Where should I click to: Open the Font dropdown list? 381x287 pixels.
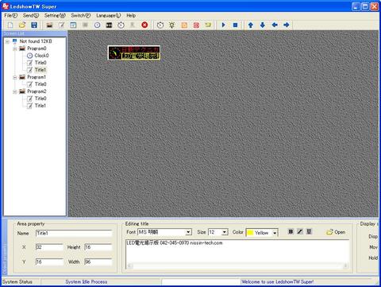(x=188, y=232)
